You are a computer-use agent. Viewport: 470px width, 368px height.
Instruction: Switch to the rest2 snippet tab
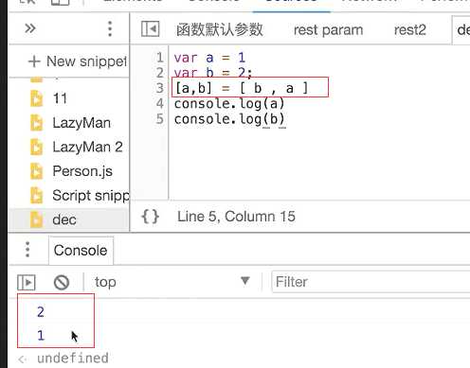410,30
